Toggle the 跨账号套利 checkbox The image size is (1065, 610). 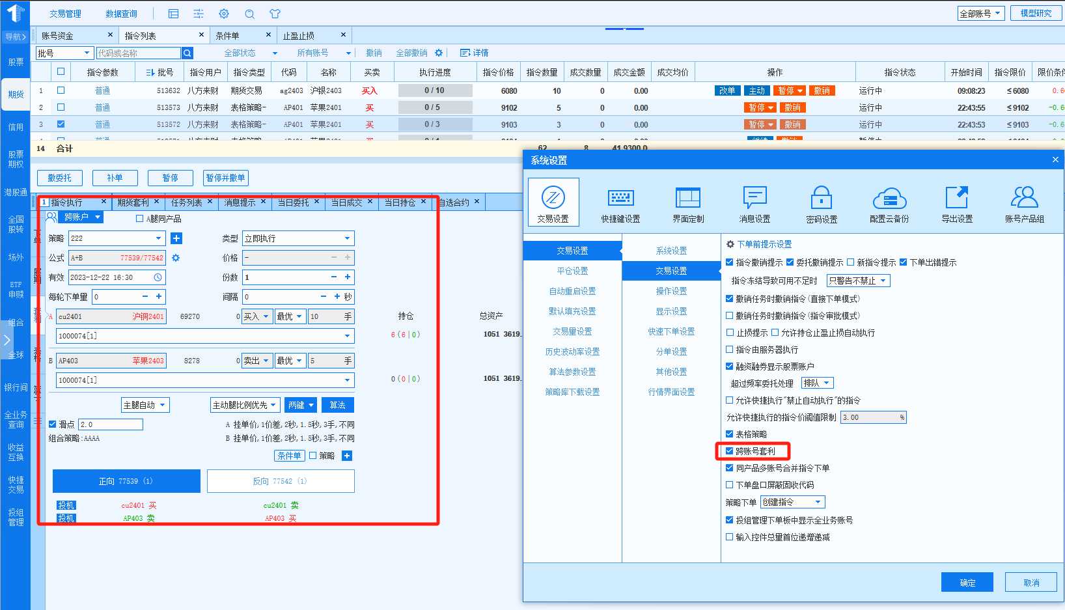[x=730, y=451]
